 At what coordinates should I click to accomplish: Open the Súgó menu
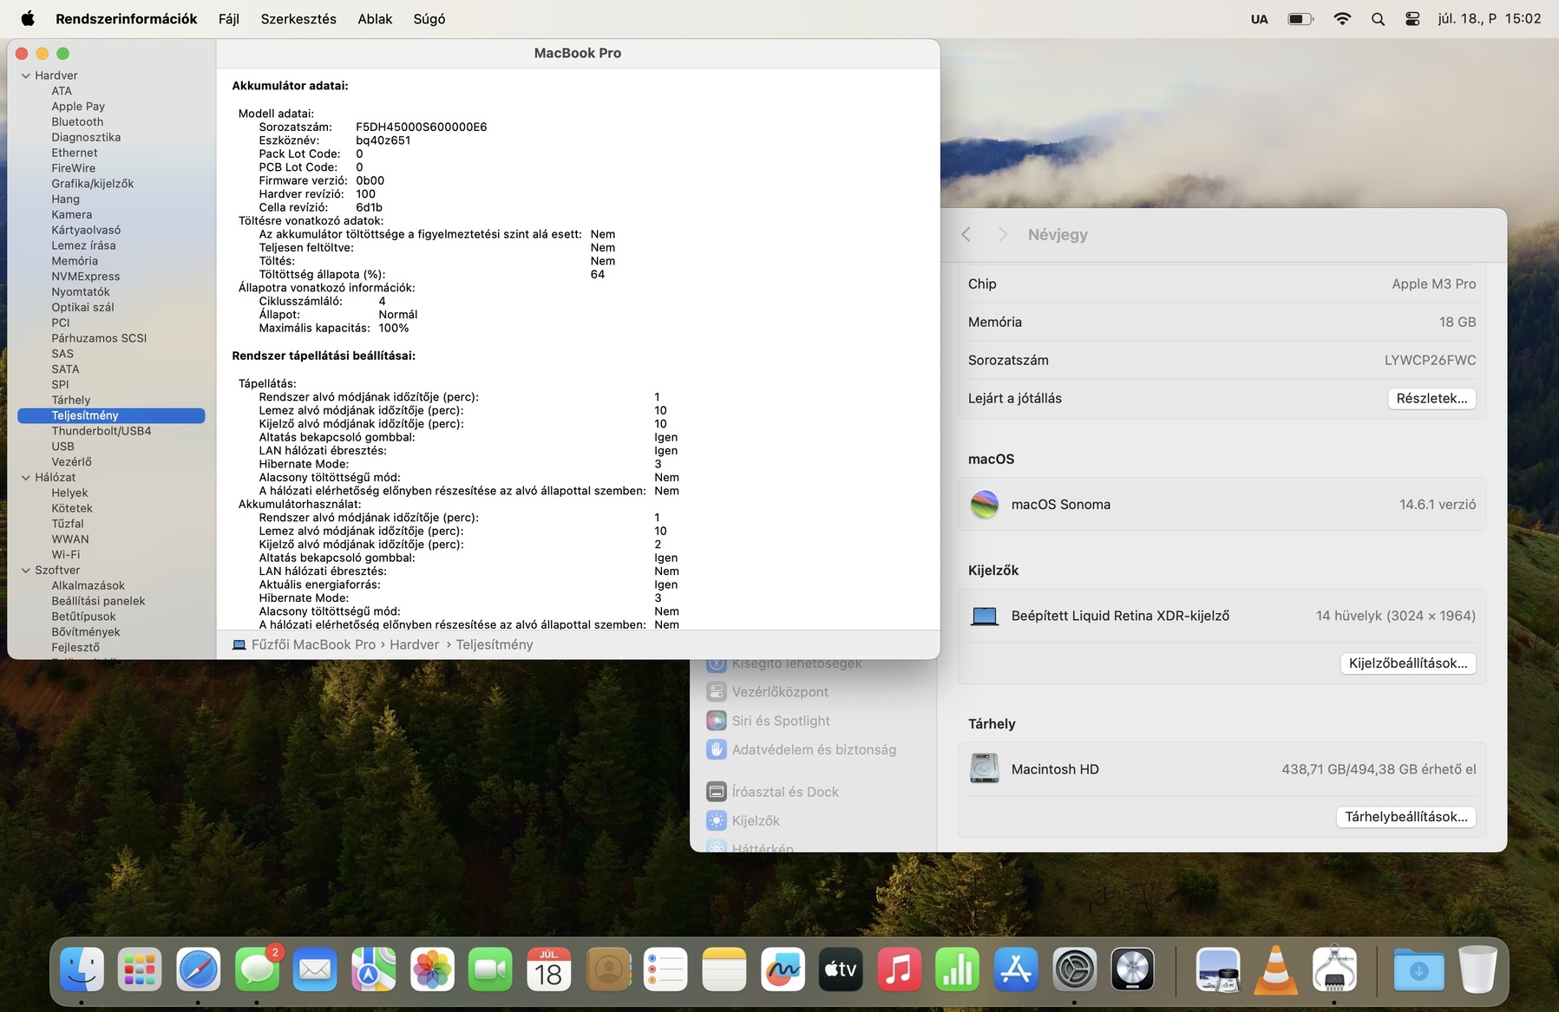pos(429,19)
